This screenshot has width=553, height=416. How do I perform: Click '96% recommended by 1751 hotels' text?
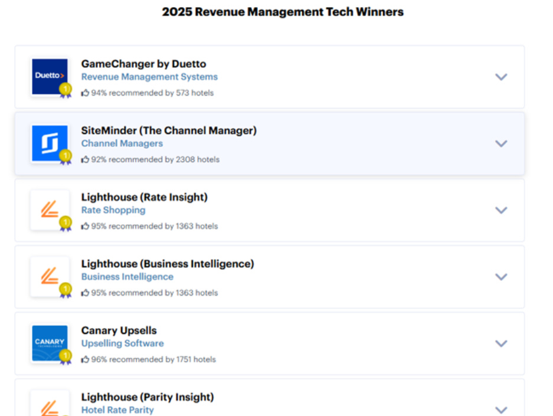[x=153, y=359]
